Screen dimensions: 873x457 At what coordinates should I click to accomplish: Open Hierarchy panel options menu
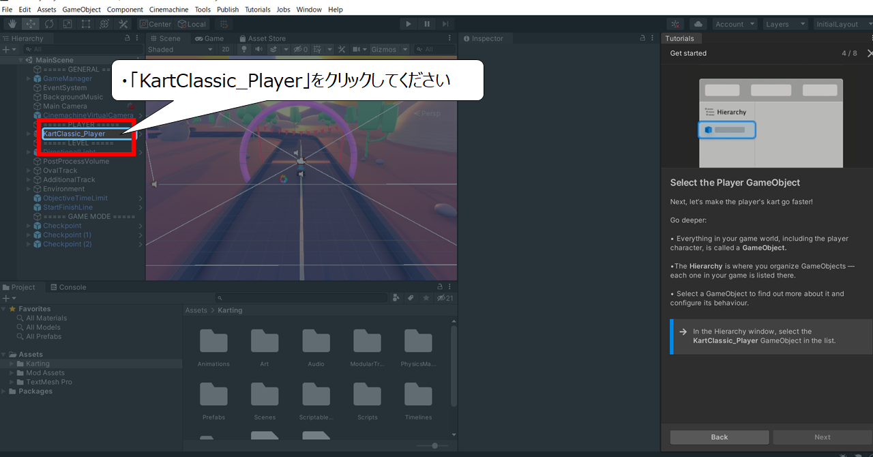click(137, 38)
